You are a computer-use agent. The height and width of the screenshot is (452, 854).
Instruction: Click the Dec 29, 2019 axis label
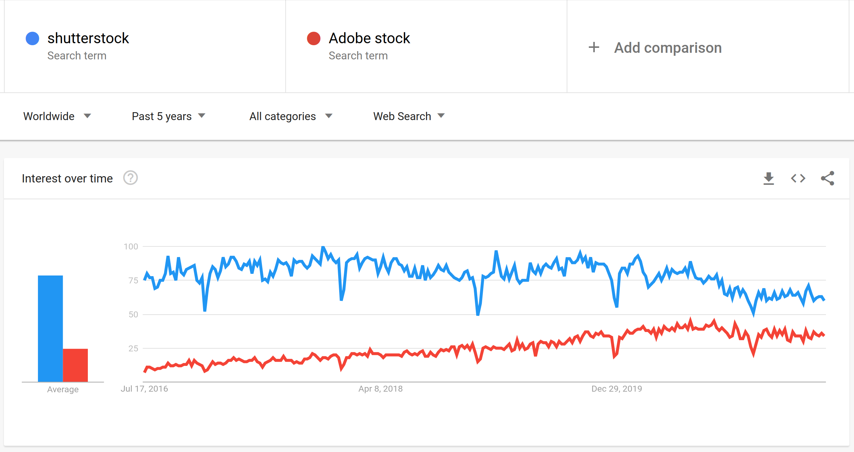tap(617, 389)
